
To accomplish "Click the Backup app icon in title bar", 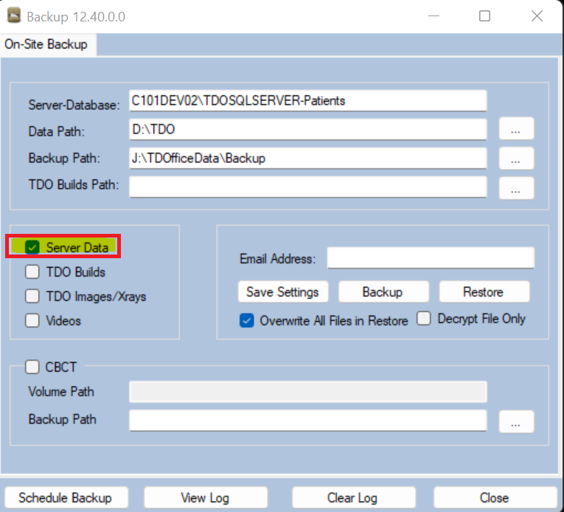I will [14, 15].
